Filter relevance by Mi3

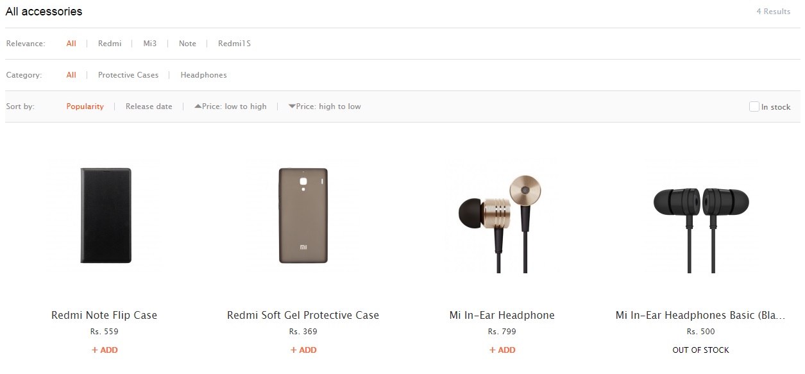[x=150, y=44]
